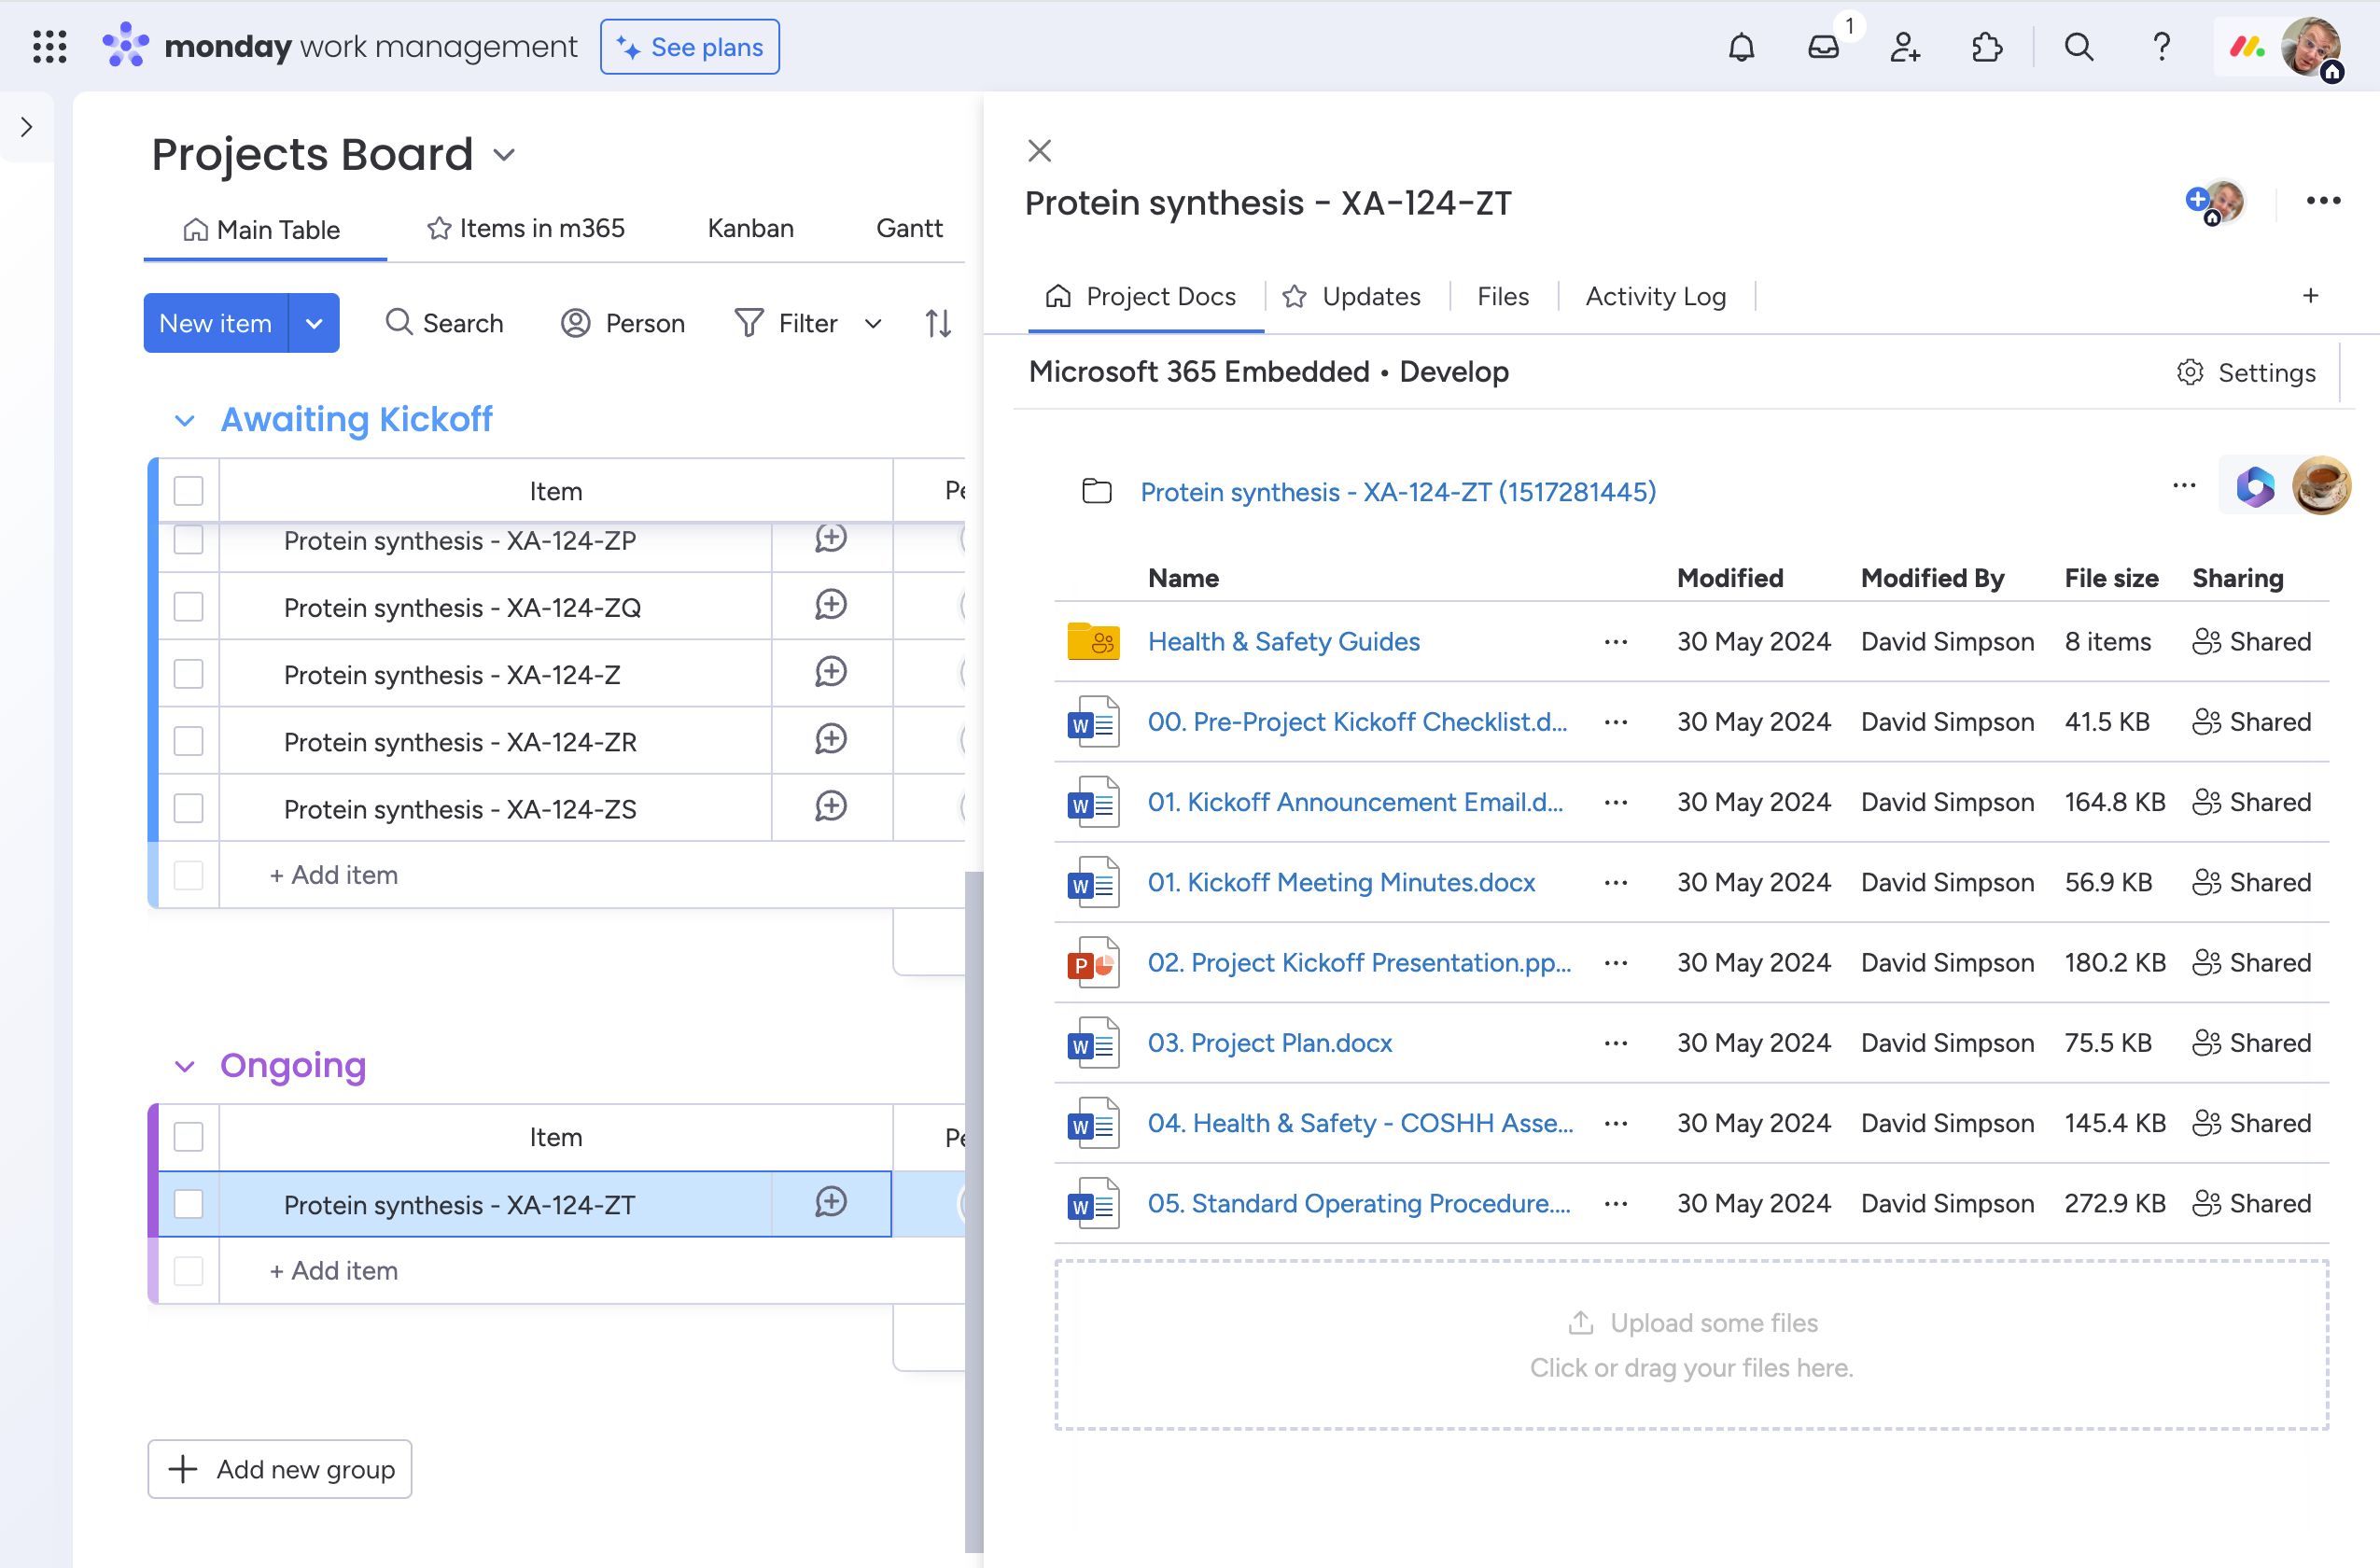This screenshot has height=1568, width=2380.
Task: Click the PowerPoint icon for Project Kickoff Presentation
Action: tap(1092, 963)
